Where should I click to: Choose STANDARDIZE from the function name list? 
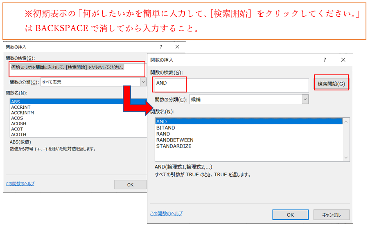point(174,146)
